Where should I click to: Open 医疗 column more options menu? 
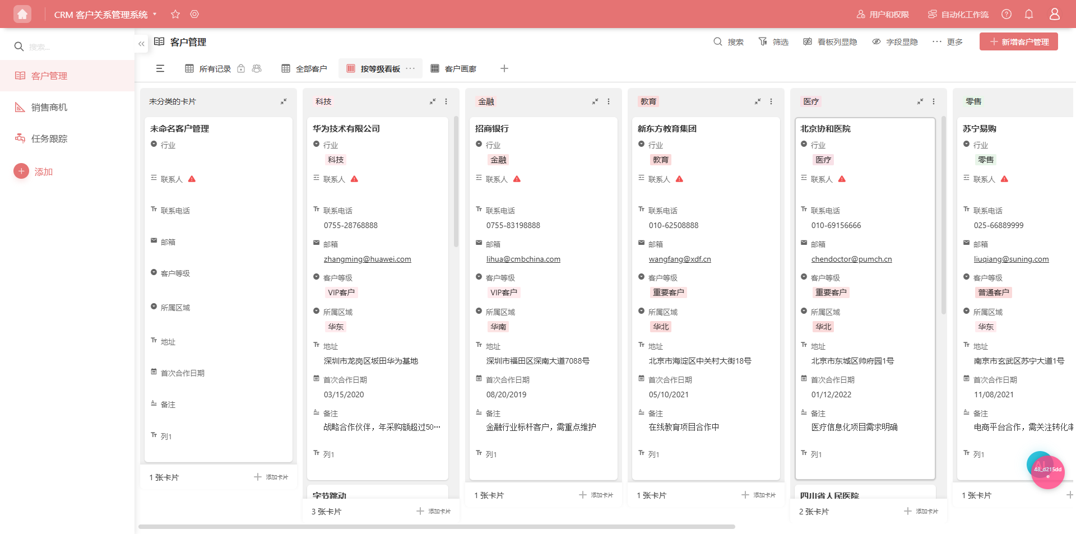[934, 101]
